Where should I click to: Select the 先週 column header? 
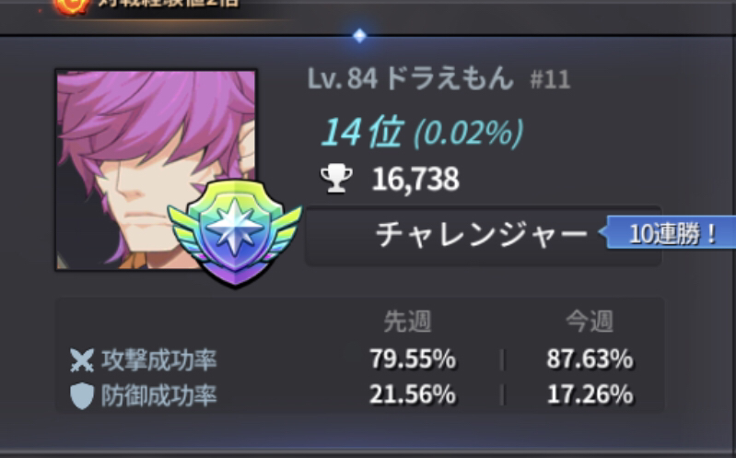pos(407,322)
